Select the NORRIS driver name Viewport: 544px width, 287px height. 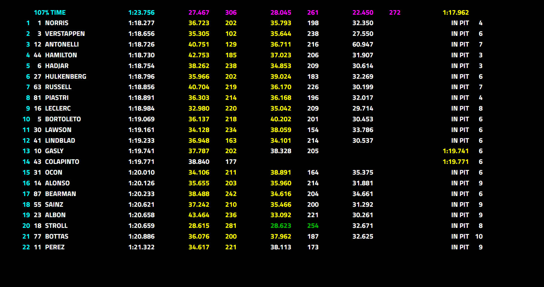click(x=57, y=23)
